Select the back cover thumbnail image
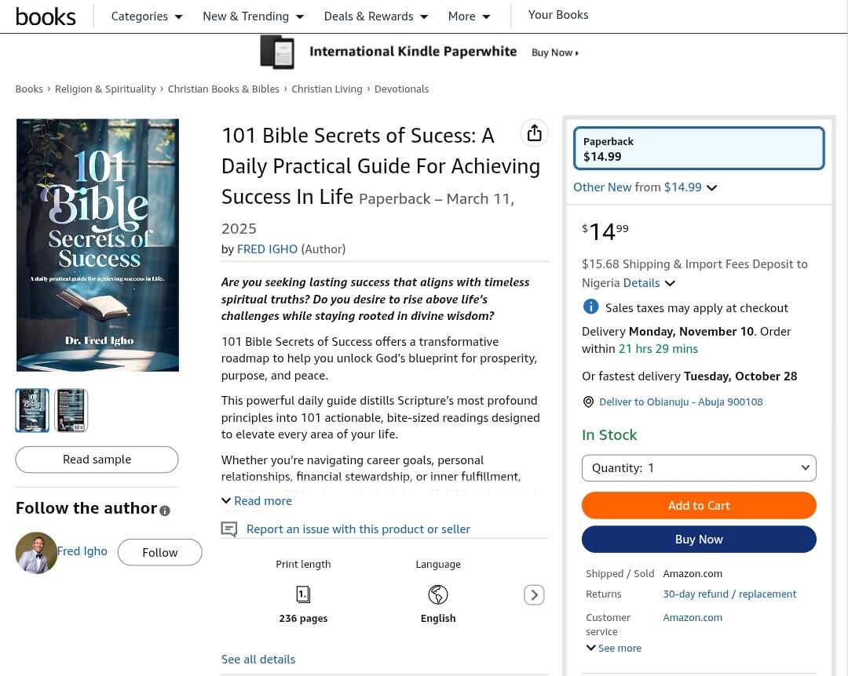This screenshot has width=848, height=676. coord(71,410)
